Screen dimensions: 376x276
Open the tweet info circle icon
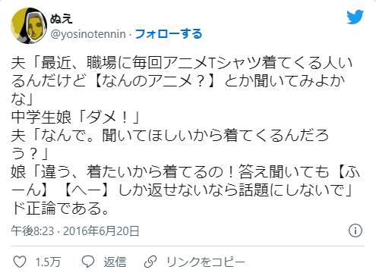coord(355,231)
